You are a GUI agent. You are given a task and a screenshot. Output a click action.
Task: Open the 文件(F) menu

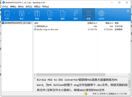coord(5,6)
